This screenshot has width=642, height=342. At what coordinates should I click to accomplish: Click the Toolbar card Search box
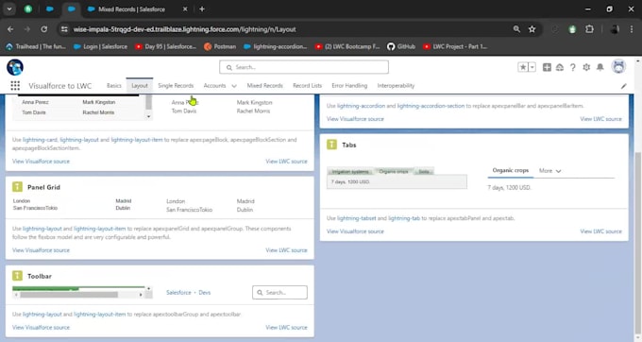tap(279, 293)
